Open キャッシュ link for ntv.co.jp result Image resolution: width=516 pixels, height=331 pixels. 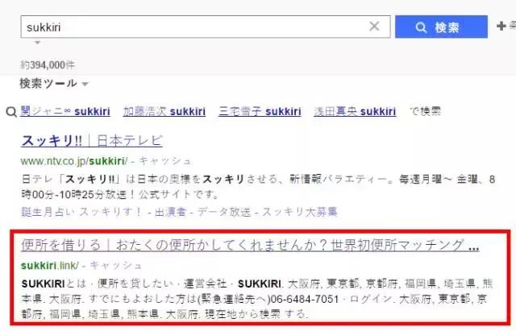[164, 161]
